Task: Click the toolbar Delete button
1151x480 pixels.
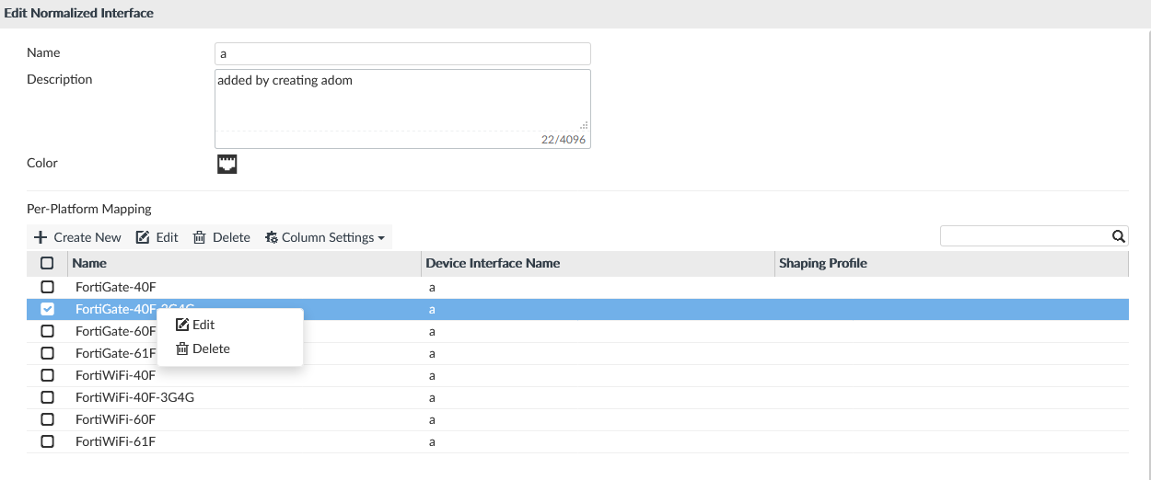Action: (221, 237)
